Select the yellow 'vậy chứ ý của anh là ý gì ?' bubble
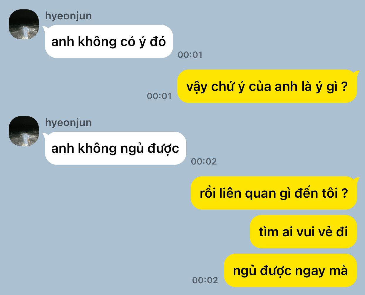The height and width of the screenshot is (295, 365). [267, 86]
